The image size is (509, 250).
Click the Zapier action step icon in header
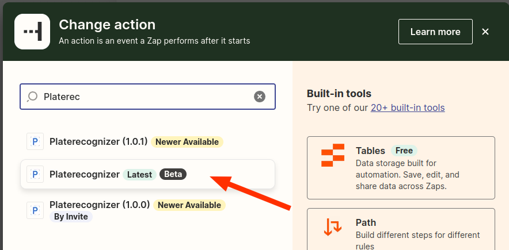[32, 32]
